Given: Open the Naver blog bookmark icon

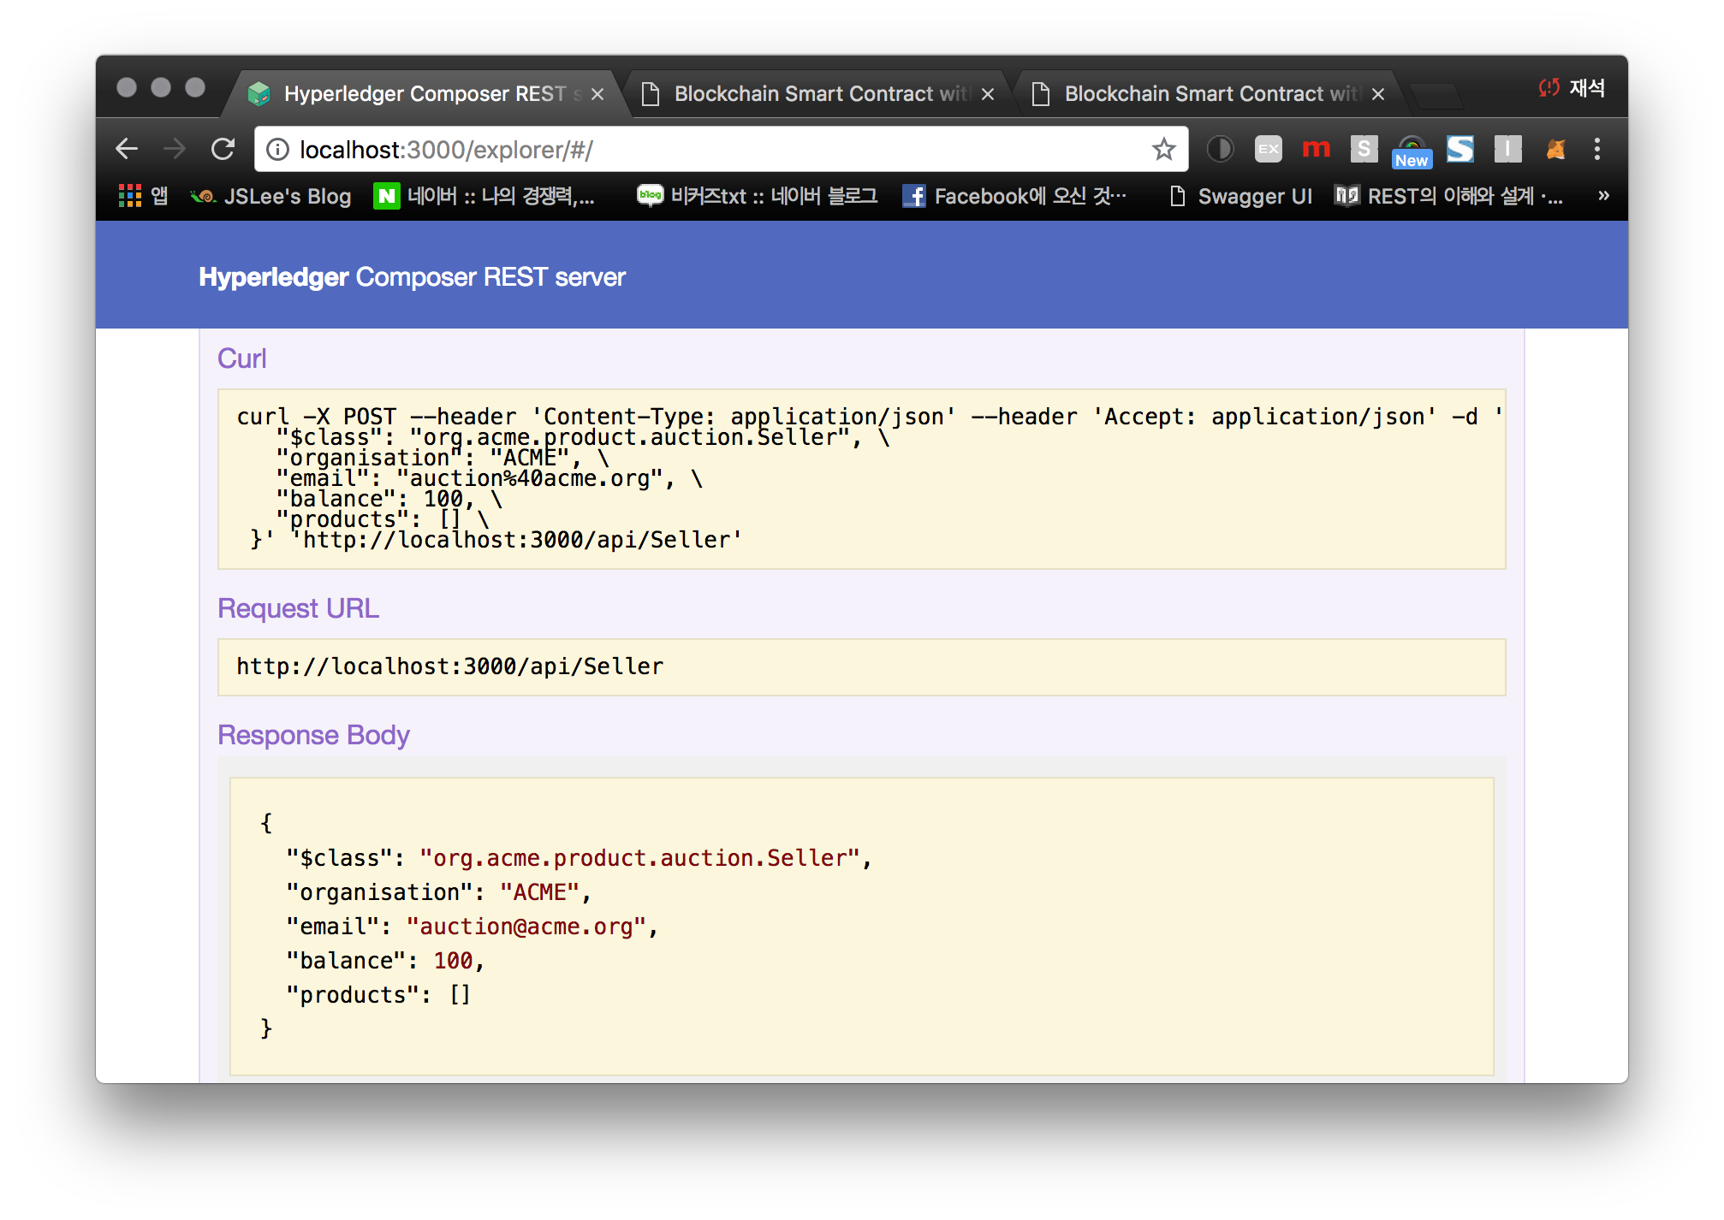Looking at the screenshot, I should point(651,195).
